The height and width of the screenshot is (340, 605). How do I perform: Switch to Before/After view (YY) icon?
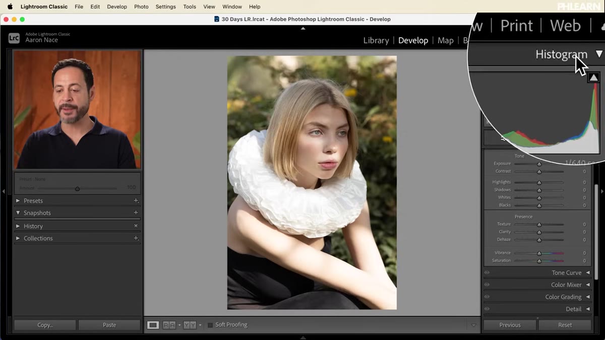[x=190, y=325]
